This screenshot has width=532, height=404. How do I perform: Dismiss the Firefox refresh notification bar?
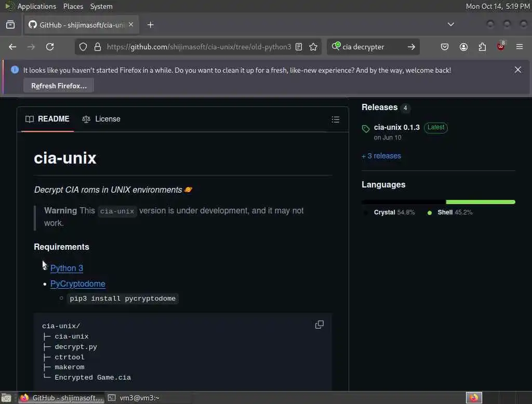[x=518, y=70]
